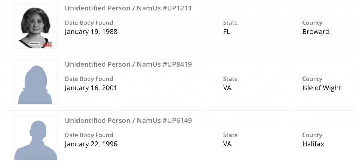Click the male silhouette placeholder for UP6149
The image size is (356, 162).
click(35, 138)
